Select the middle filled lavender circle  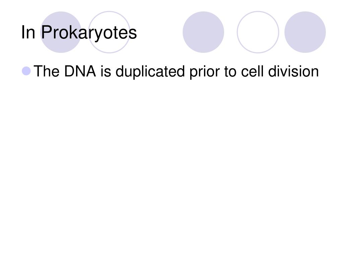(x=203, y=32)
